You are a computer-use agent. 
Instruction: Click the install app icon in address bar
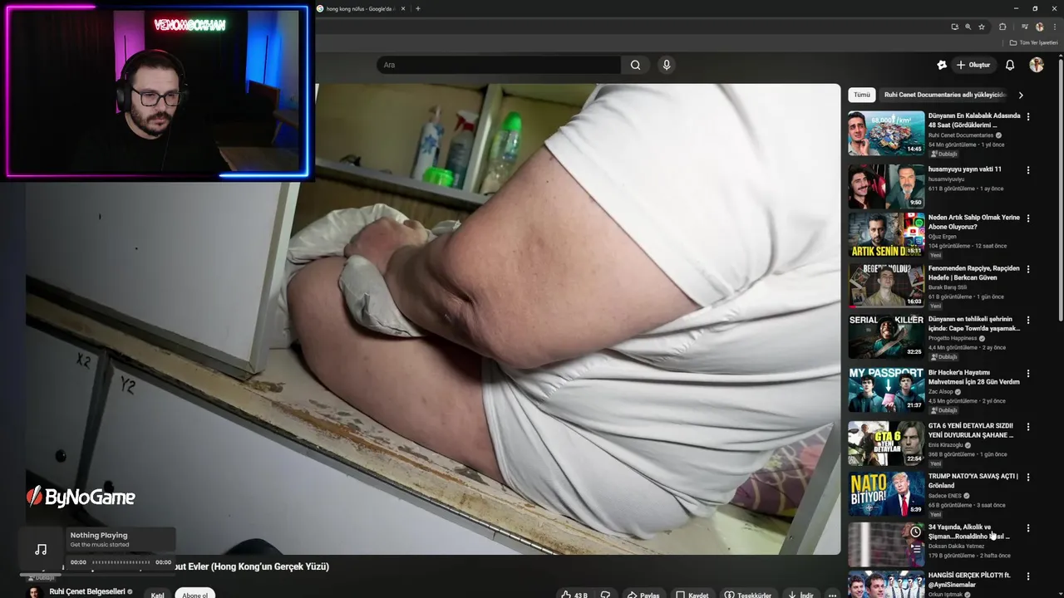[x=954, y=27]
